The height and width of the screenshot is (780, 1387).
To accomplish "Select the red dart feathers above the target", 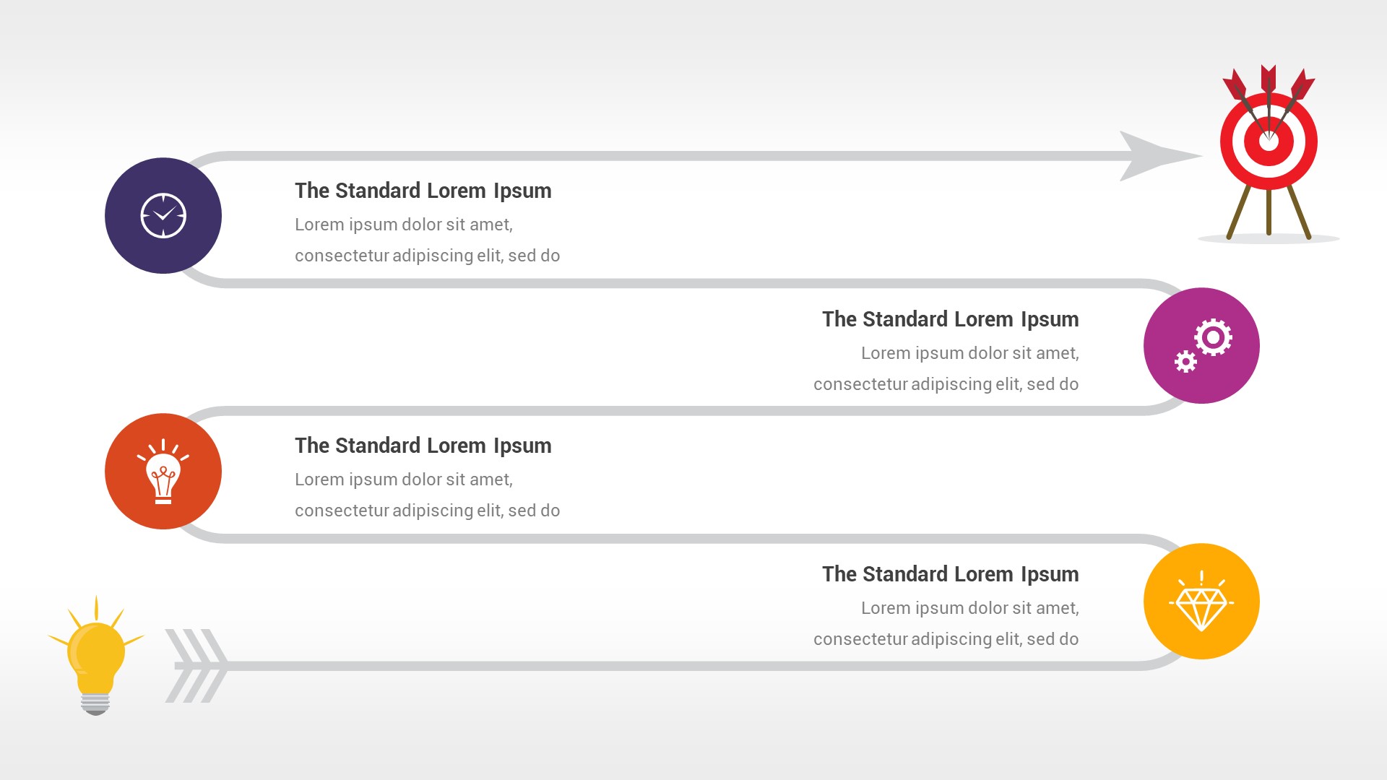I will (x=1269, y=78).
